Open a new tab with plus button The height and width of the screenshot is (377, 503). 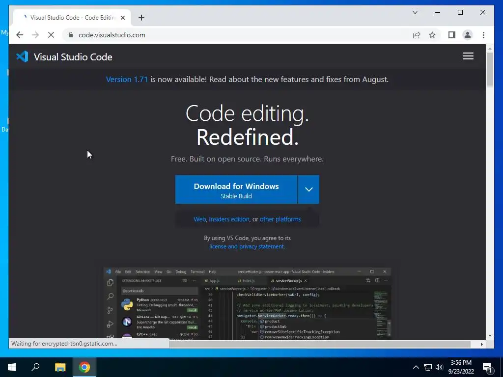coord(141,18)
